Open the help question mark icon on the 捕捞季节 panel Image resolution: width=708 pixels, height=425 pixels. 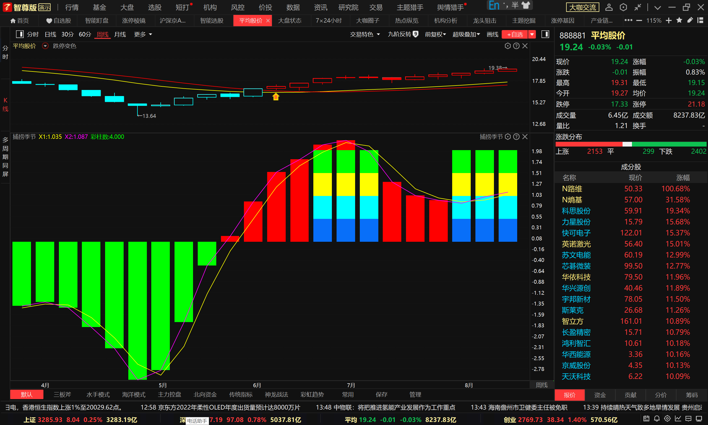point(516,137)
